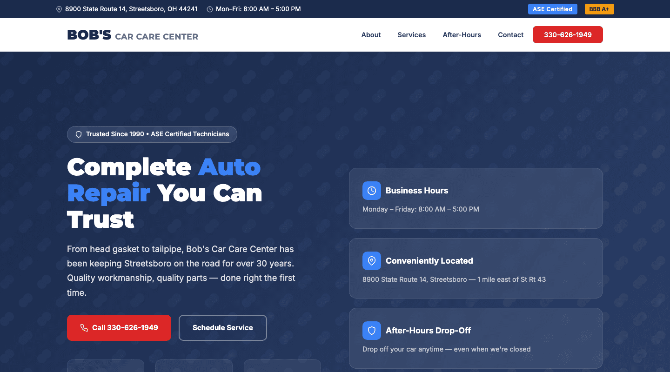Open the About menu item
670x372 pixels.
[x=371, y=34]
